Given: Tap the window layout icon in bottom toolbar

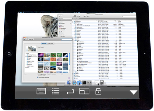Looking at the screenshot, I should [84, 91].
